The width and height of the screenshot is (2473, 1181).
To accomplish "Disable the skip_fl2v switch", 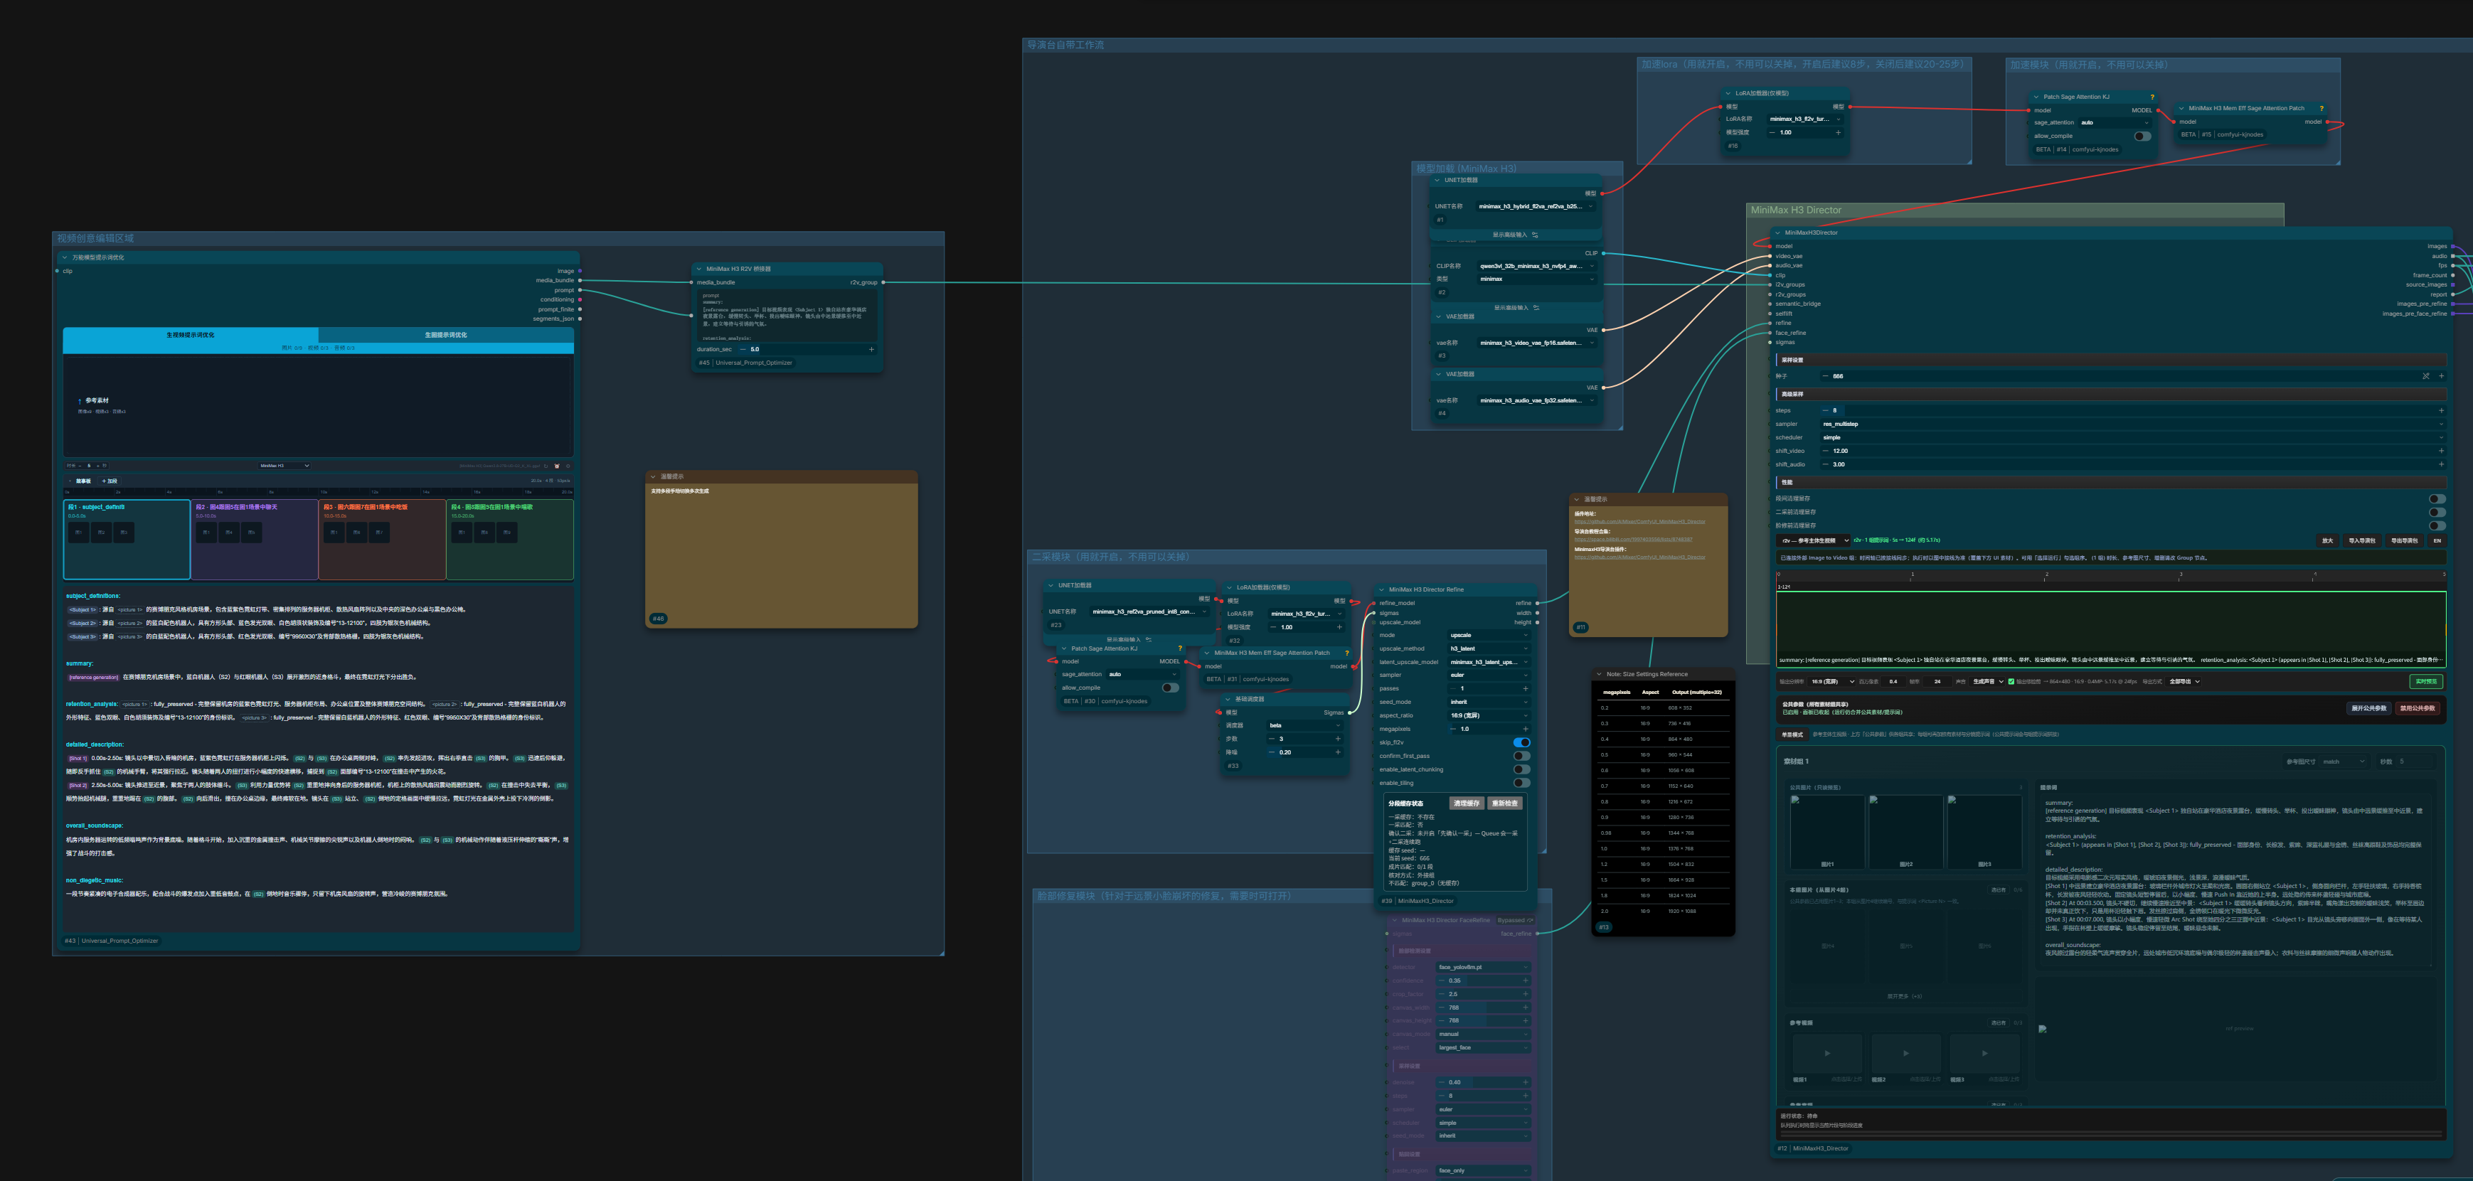I will (1521, 742).
